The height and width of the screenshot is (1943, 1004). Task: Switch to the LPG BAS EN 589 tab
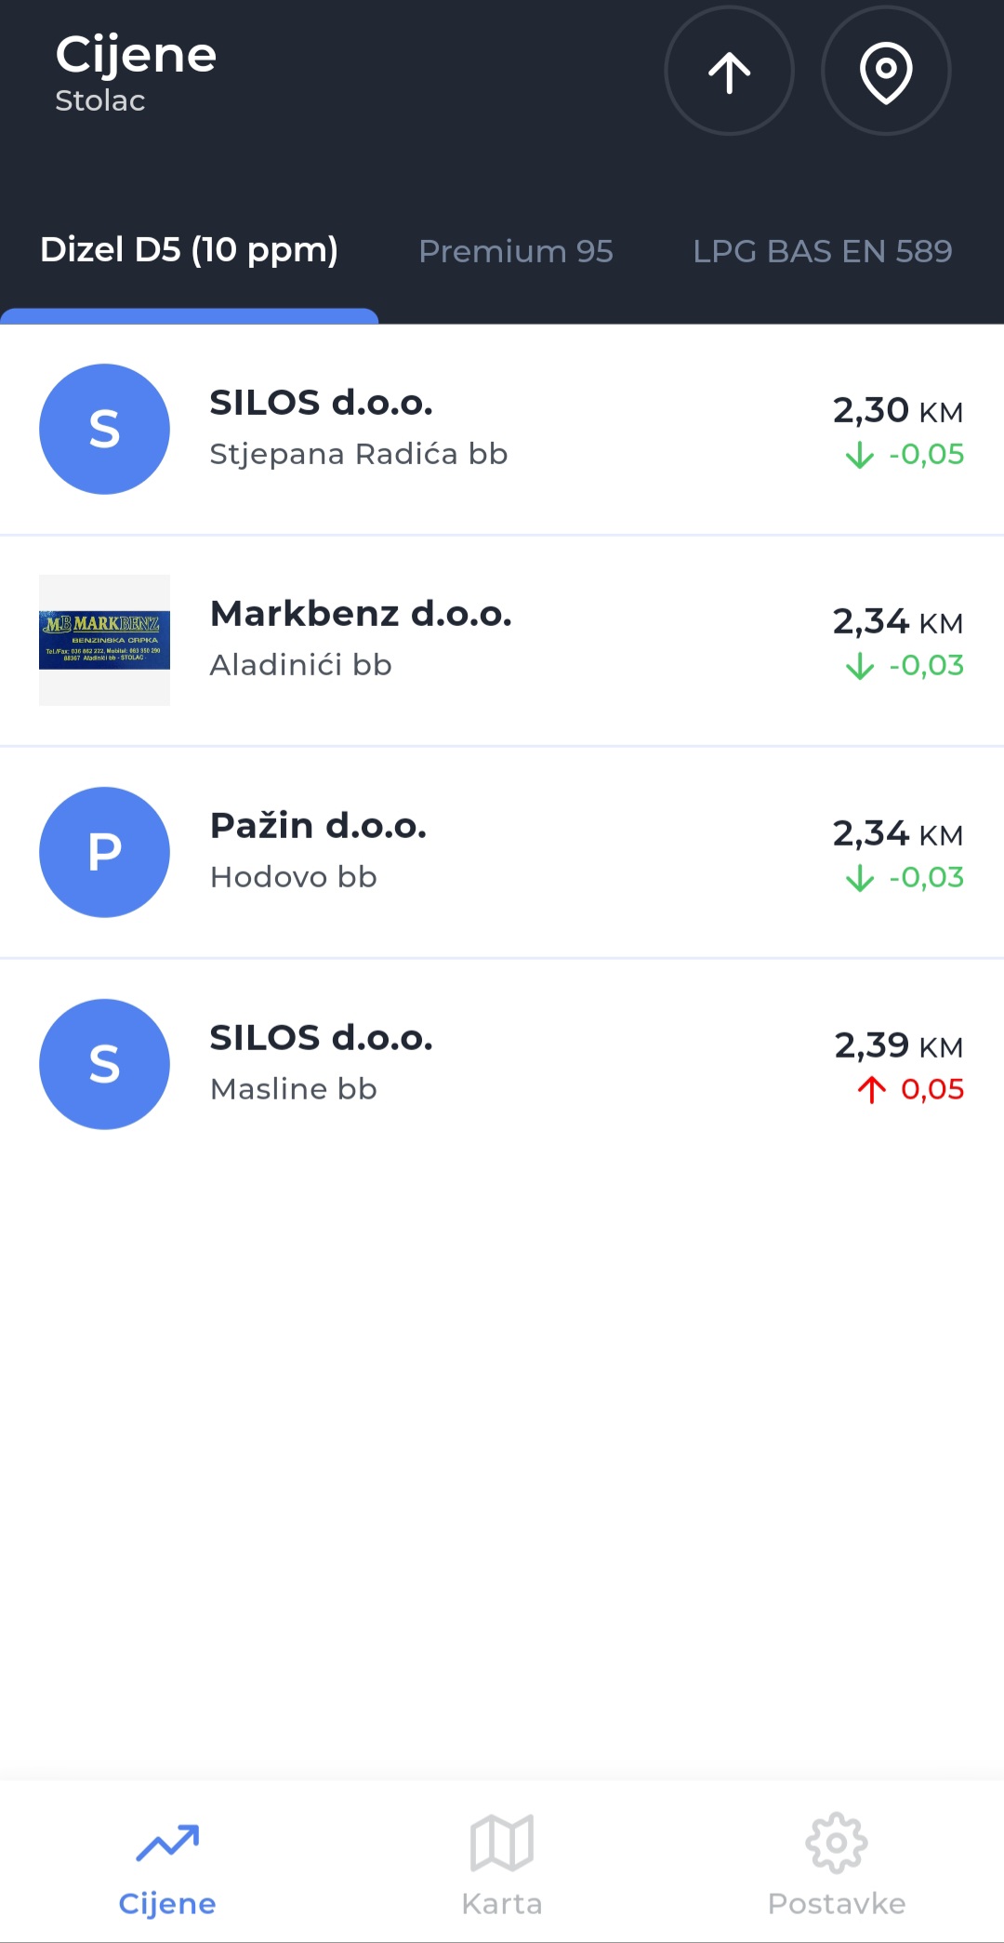822,251
